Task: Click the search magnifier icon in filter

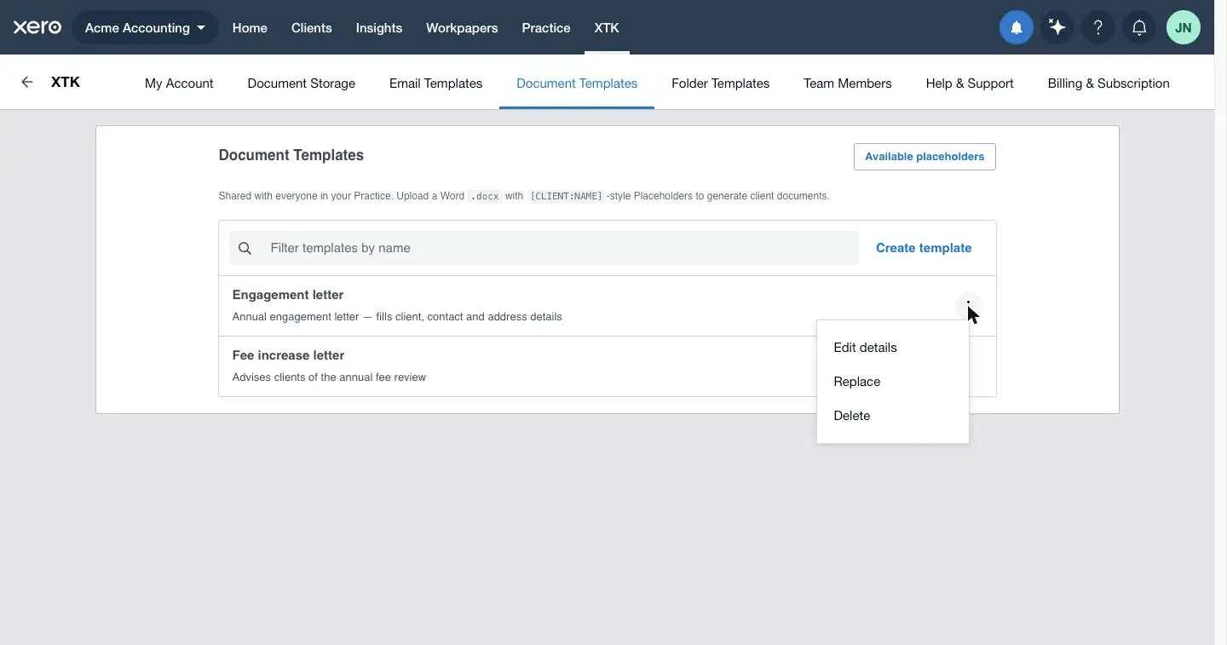Action: (245, 248)
